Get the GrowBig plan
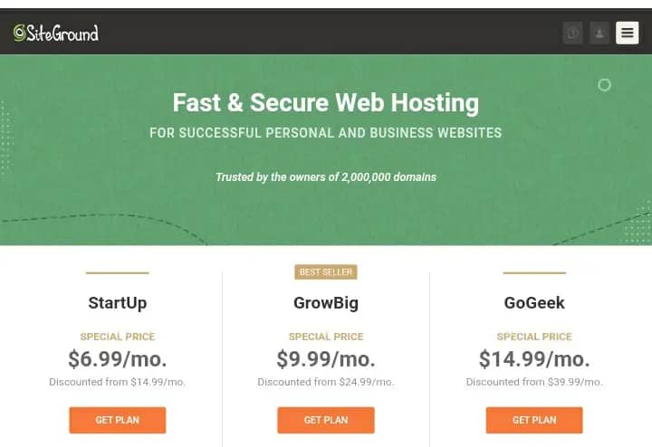Screen dimensions: 652x447 click(x=326, y=420)
